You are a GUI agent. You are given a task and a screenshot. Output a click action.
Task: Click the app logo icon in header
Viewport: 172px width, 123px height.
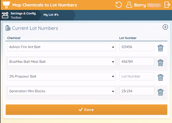(6, 5)
